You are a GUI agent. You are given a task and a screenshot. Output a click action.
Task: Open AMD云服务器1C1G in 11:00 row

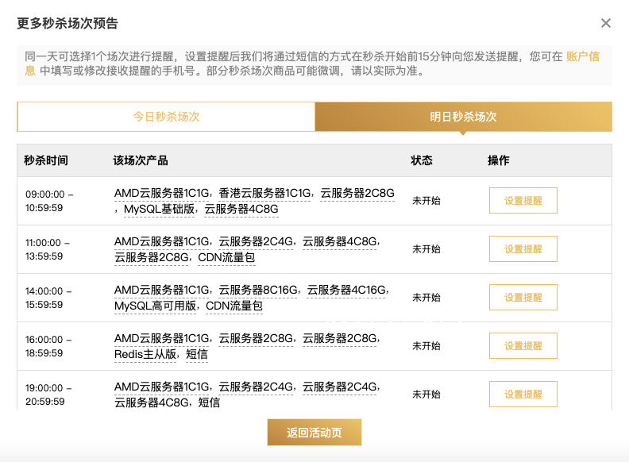coord(162,241)
